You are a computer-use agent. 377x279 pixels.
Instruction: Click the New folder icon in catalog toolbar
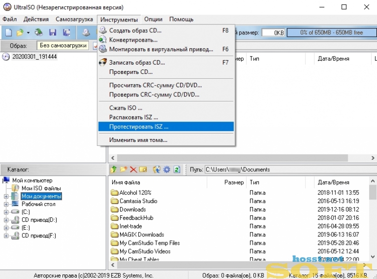pyautogui.click(x=124, y=169)
